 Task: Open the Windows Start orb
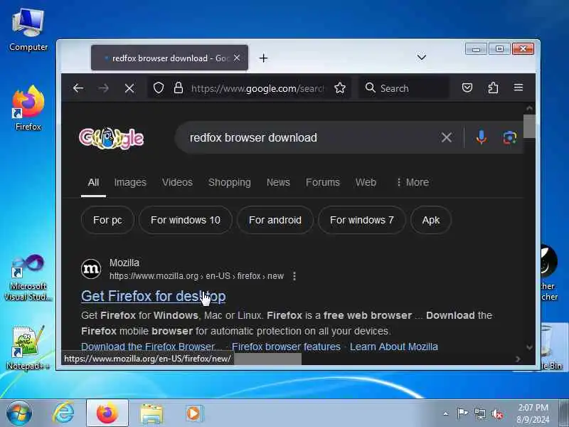[19, 413]
